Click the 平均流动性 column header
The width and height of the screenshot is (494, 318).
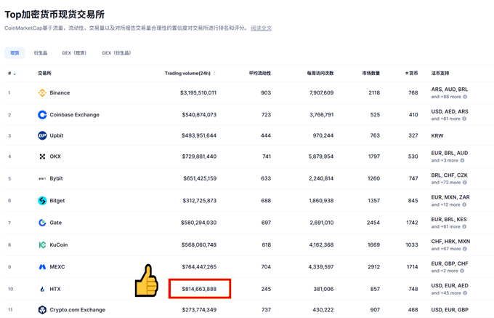259,73
